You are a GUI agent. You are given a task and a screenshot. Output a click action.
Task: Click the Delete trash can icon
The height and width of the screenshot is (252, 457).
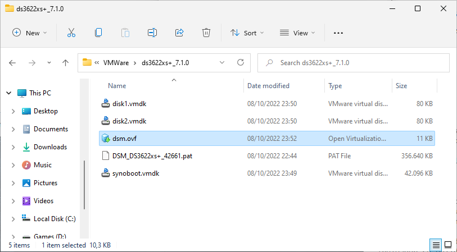(206, 33)
